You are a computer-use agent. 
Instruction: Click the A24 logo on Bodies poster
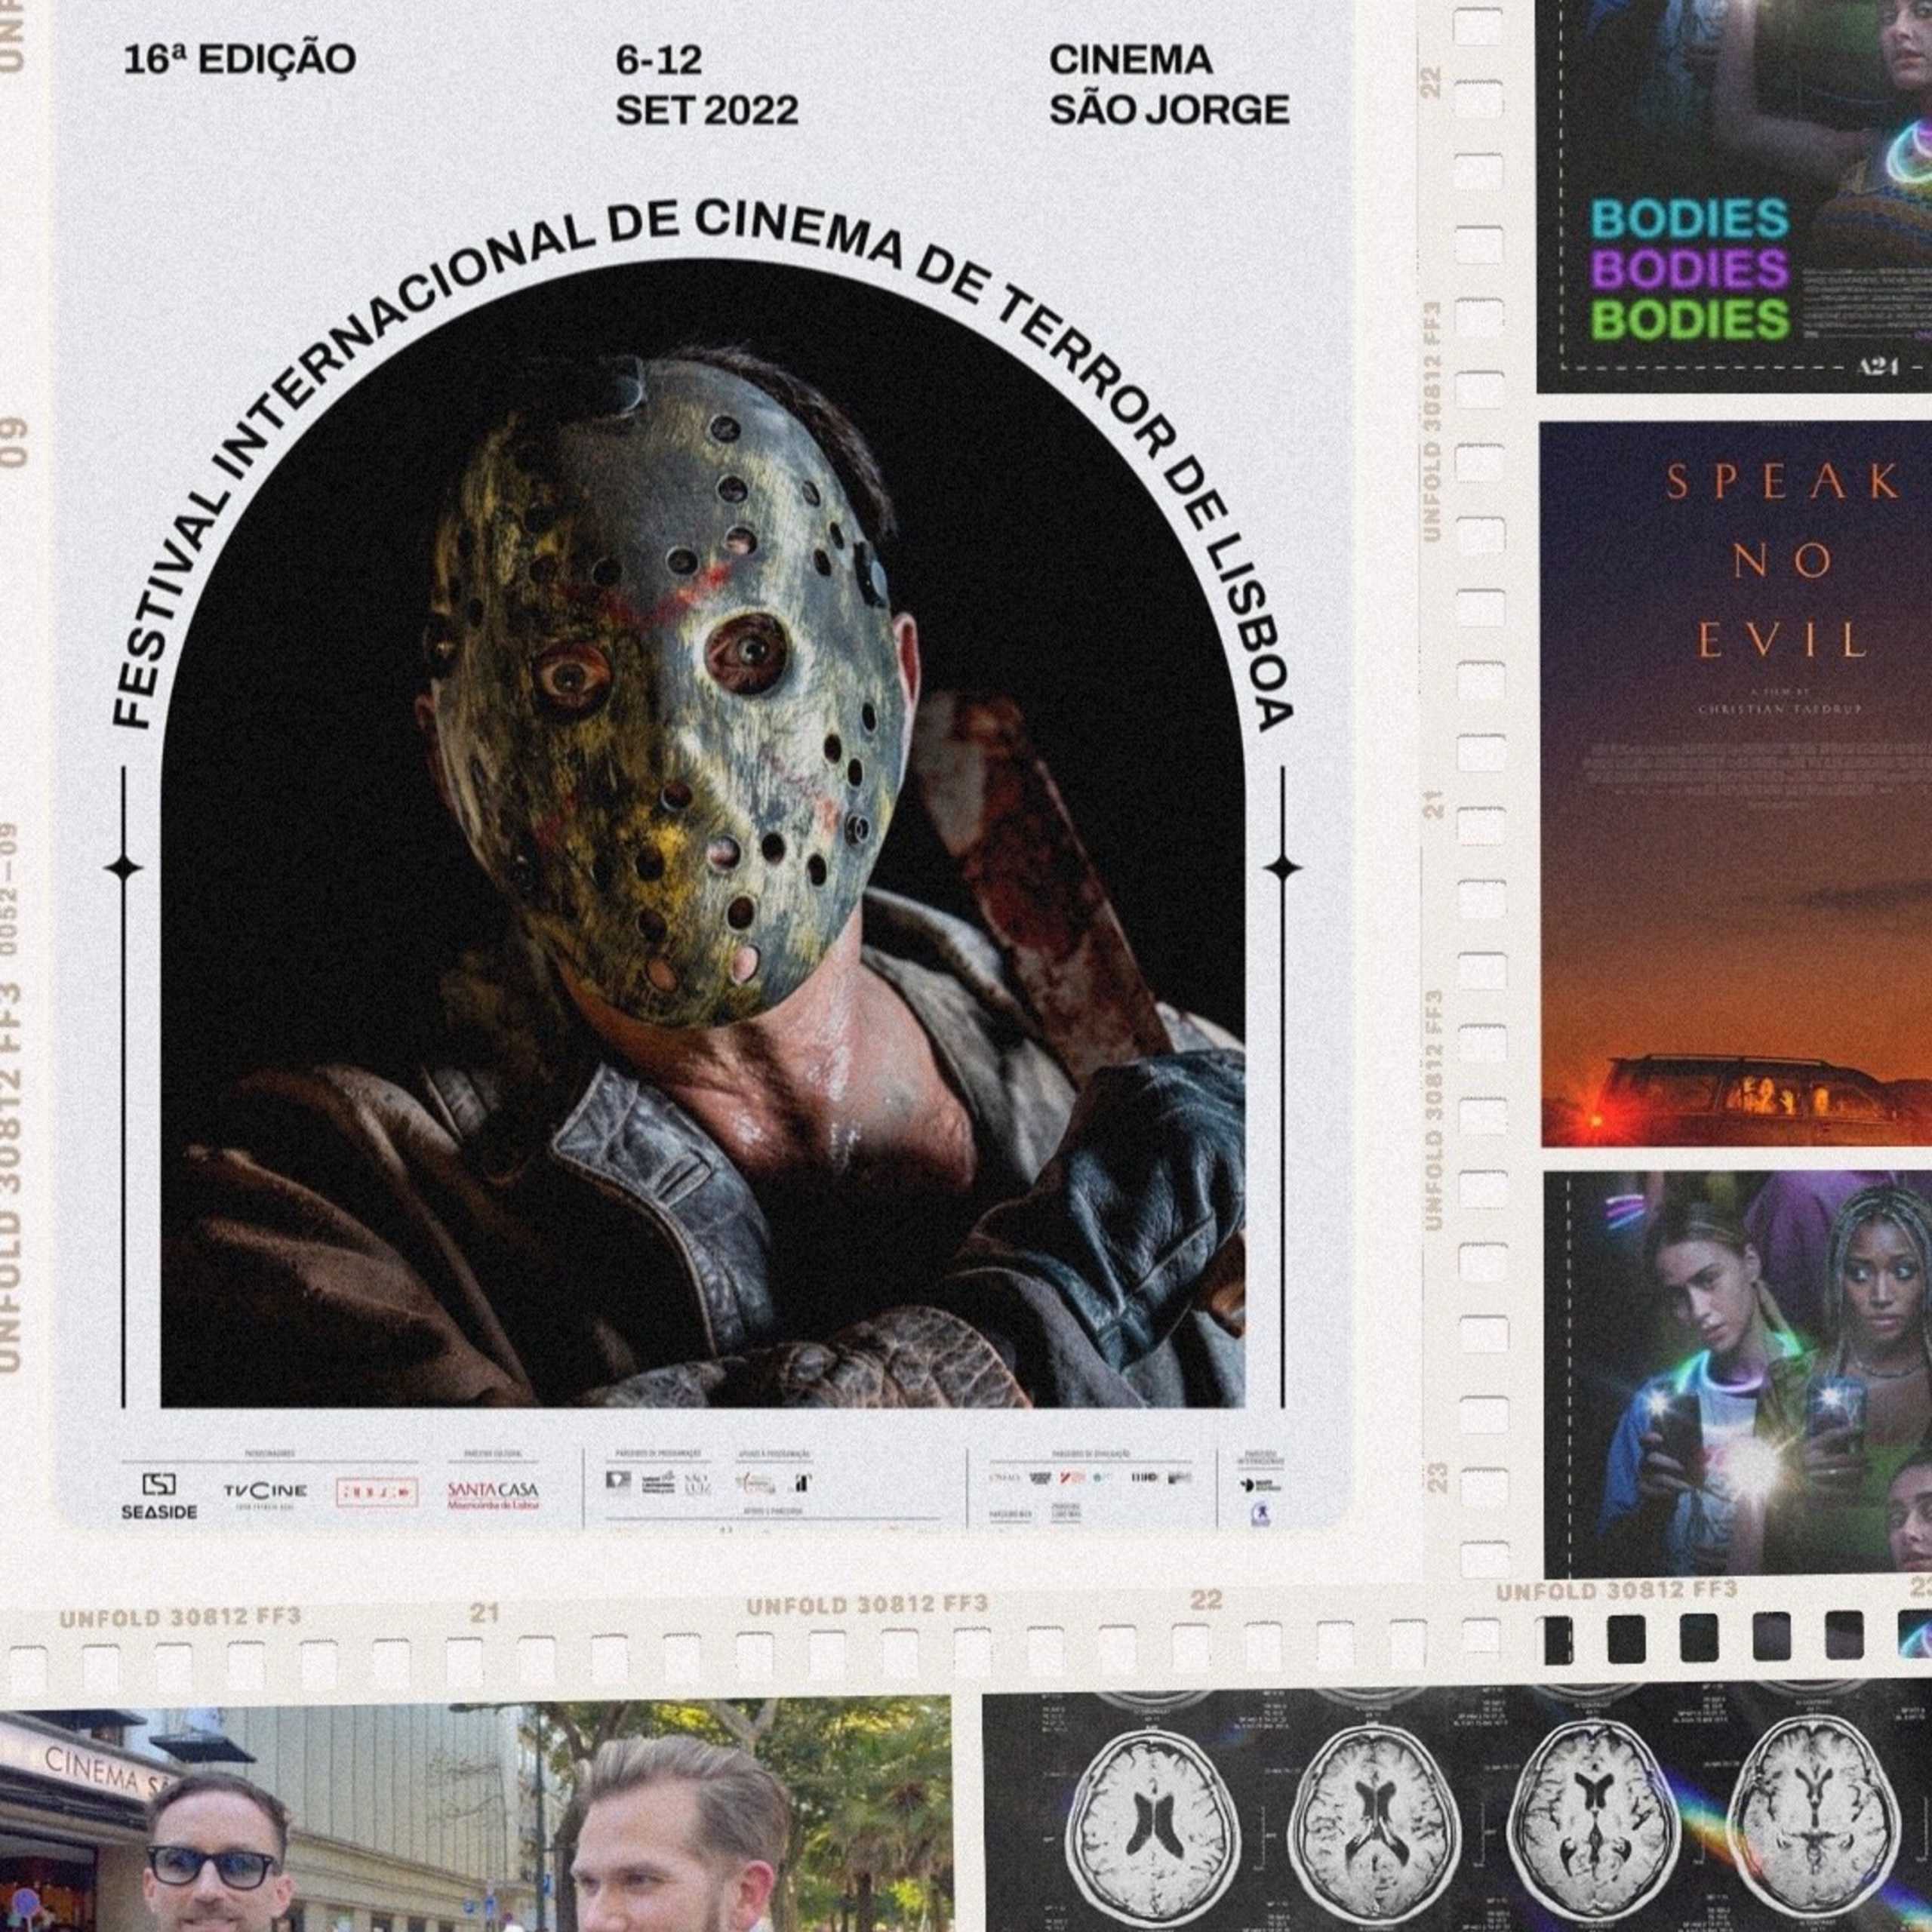coord(1876,367)
